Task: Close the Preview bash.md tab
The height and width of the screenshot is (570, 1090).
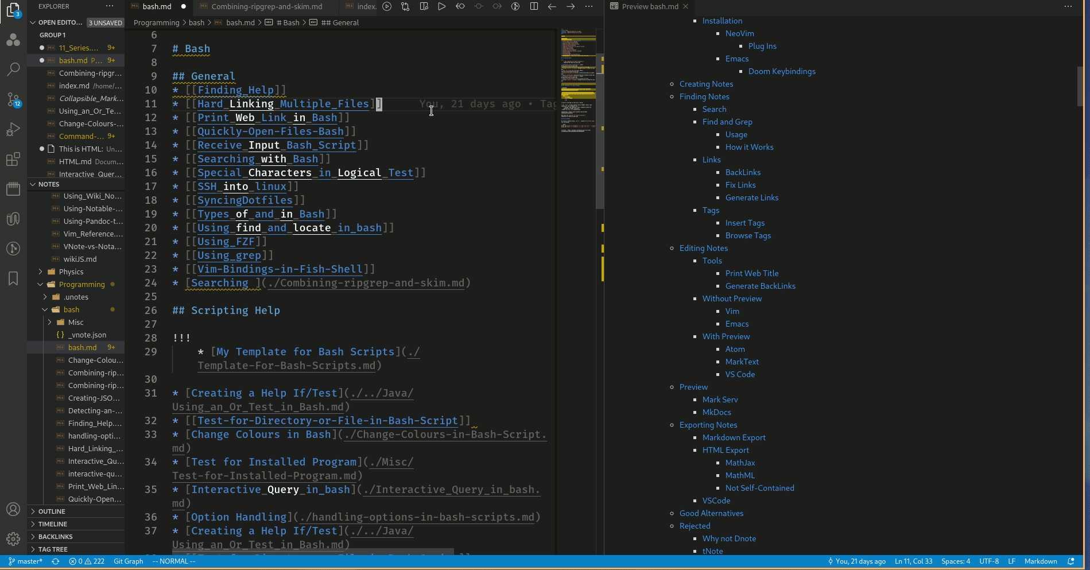Action: pyautogui.click(x=685, y=6)
